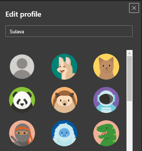Screen dimensions: 142x151
Task: Pick the astronaut avatar
Action: 106,100
